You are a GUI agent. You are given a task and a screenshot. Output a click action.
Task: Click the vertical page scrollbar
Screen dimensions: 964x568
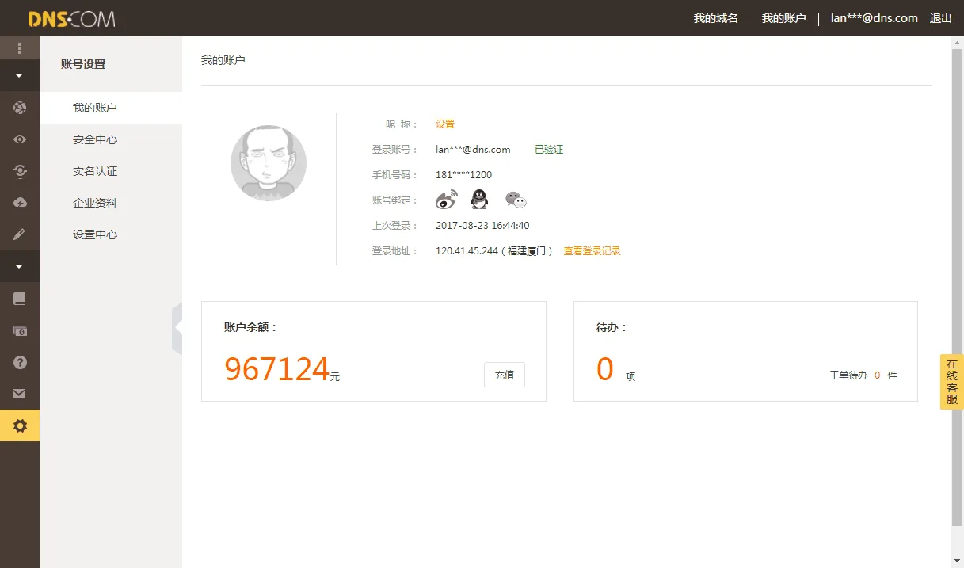957,287
